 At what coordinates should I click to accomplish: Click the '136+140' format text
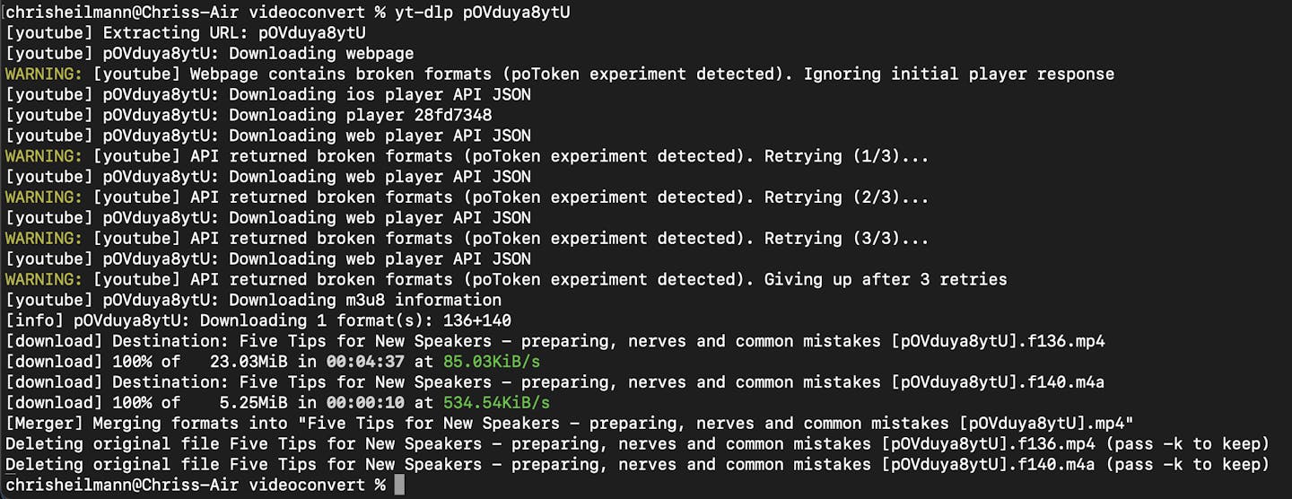pos(477,320)
